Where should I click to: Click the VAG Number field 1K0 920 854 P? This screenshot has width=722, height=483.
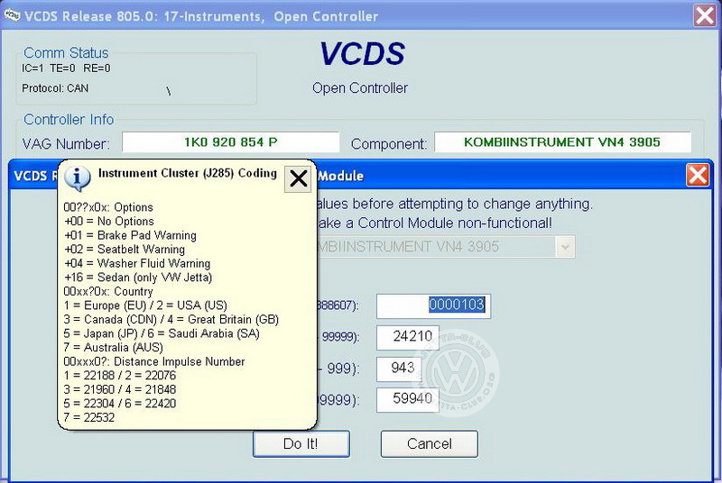coord(230,142)
